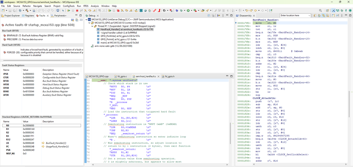Open the fsl_gpio.c editor tab
The image size is (353, 167).
tap(120, 76)
